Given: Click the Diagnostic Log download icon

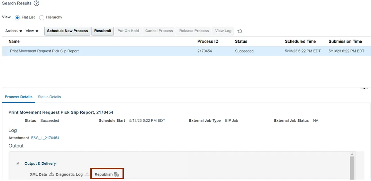Looking at the screenshot, I should point(87,174).
